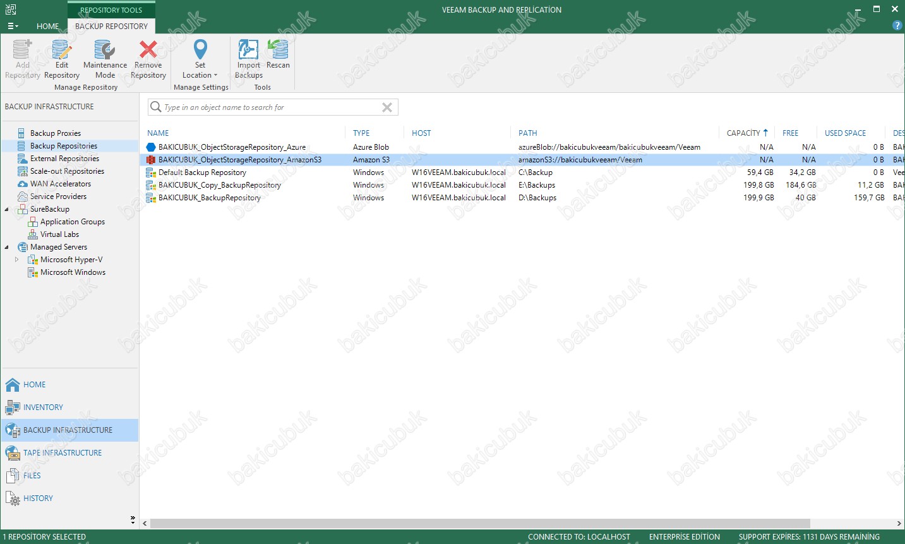Screen dimensions: 905x544
Task: Collapse the SureBackup tree node
Action: tap(7, 209)
